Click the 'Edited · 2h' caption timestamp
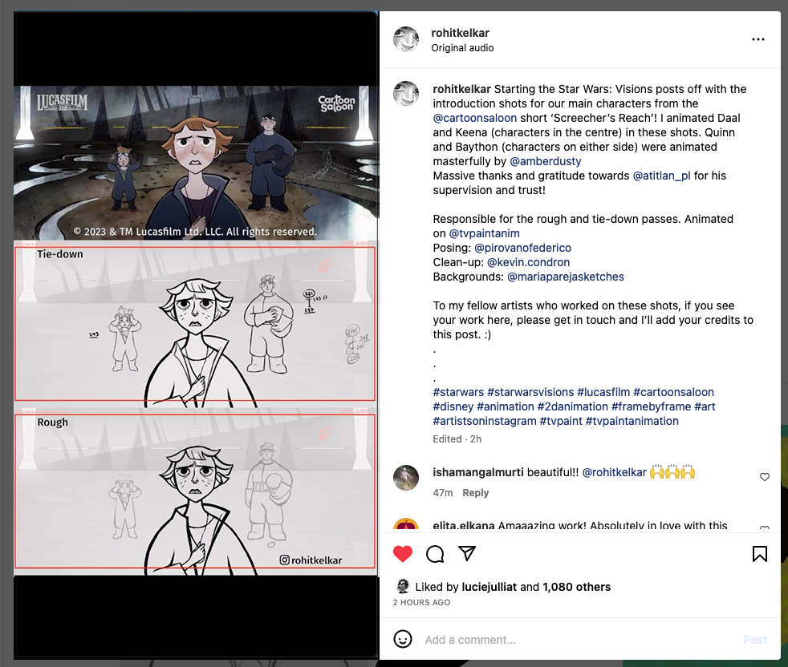The height and width of the screenshot is (667, 788). click(x=457, y=439)
